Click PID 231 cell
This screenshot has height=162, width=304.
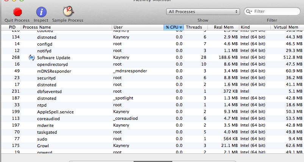[16, 91]
